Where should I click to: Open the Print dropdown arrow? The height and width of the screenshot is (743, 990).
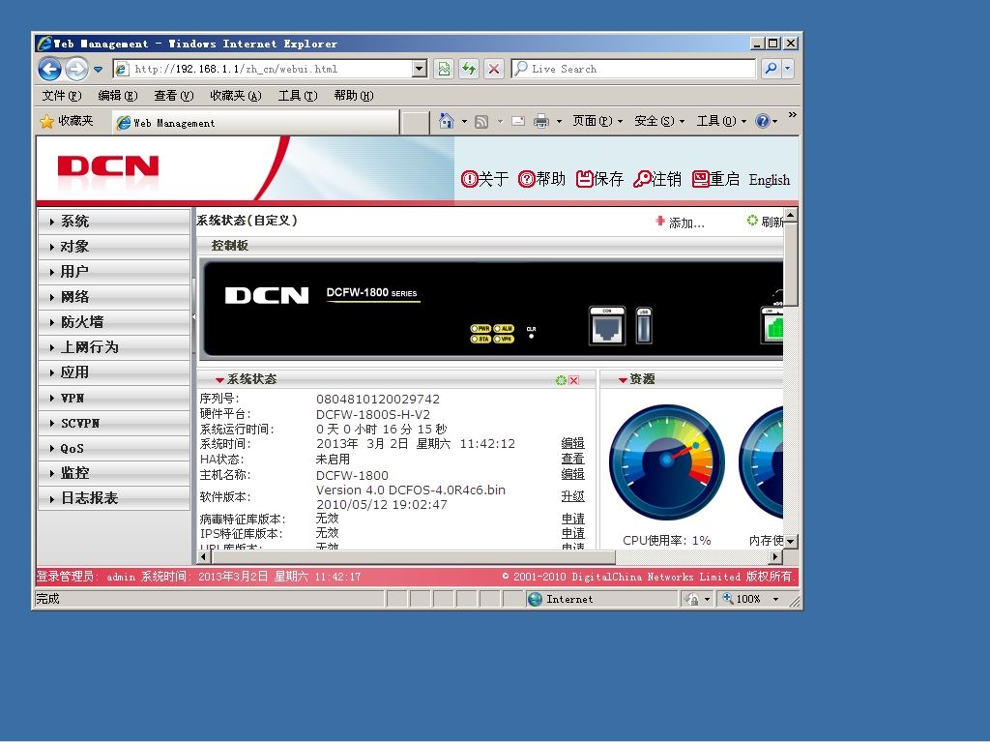(x=559, y=121)
